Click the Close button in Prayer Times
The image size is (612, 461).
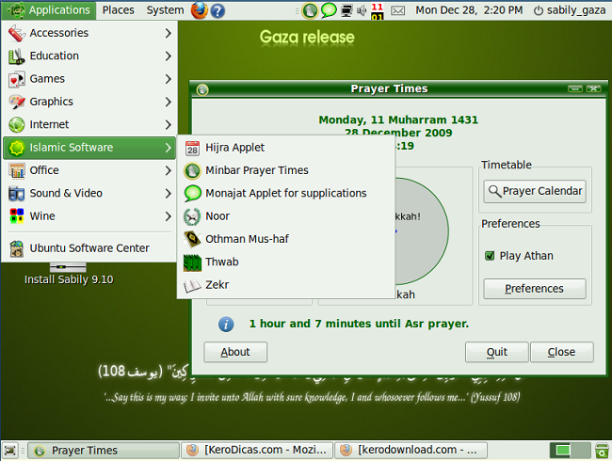tap(562, 352)
